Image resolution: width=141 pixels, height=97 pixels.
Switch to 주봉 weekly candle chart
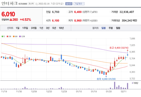111,28
